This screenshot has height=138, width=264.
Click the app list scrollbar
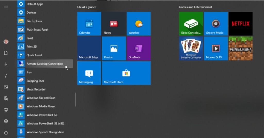[75, 100]
